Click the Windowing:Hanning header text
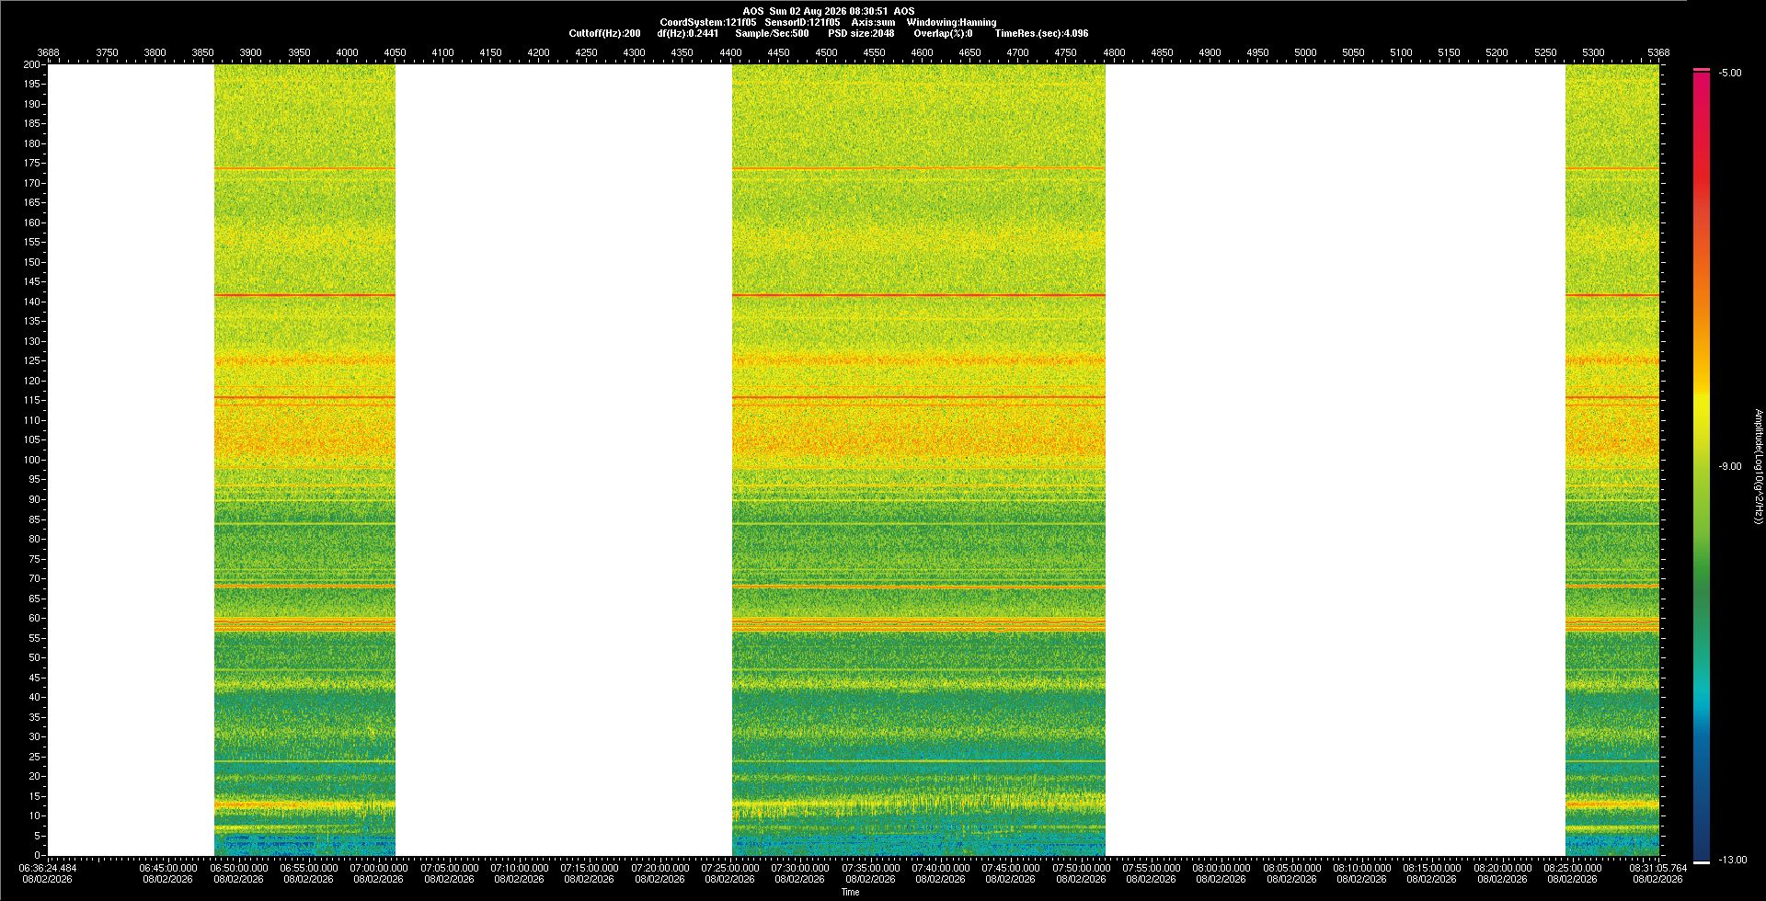 pyautogui.click(x=951, y=22)
